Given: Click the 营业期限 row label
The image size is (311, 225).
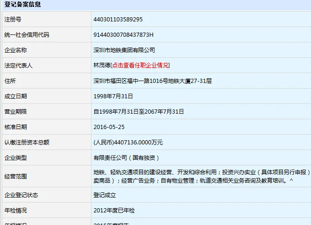Looking at the screenshot, I should click(x=15, y=112).
